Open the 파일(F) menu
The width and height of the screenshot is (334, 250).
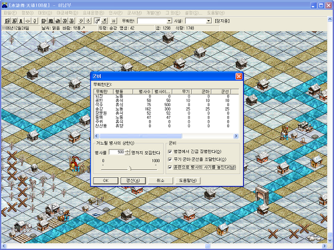coord(11,13)
